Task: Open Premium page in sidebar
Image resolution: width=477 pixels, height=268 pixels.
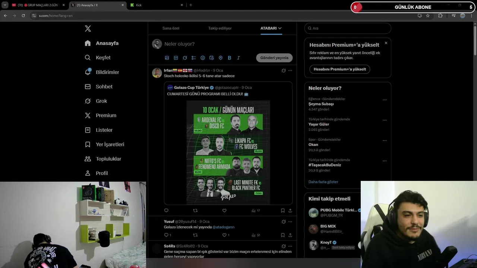Action: point(101,115)
